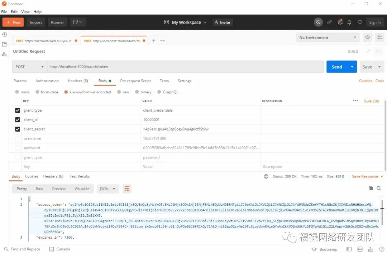Screen dimensions: 387x254
Task: Click the workspace grid icon
Action: 166,23
